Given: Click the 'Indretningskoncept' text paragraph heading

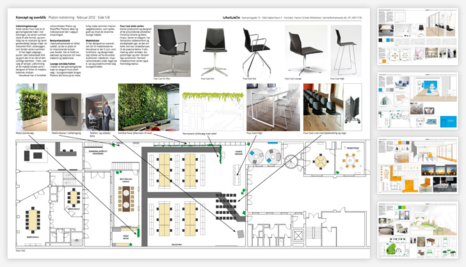Looking at the screenshot, I should coord(25,26).
